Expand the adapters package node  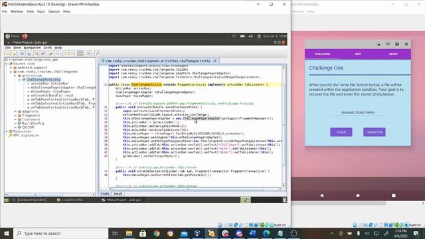tap(15, 112)
